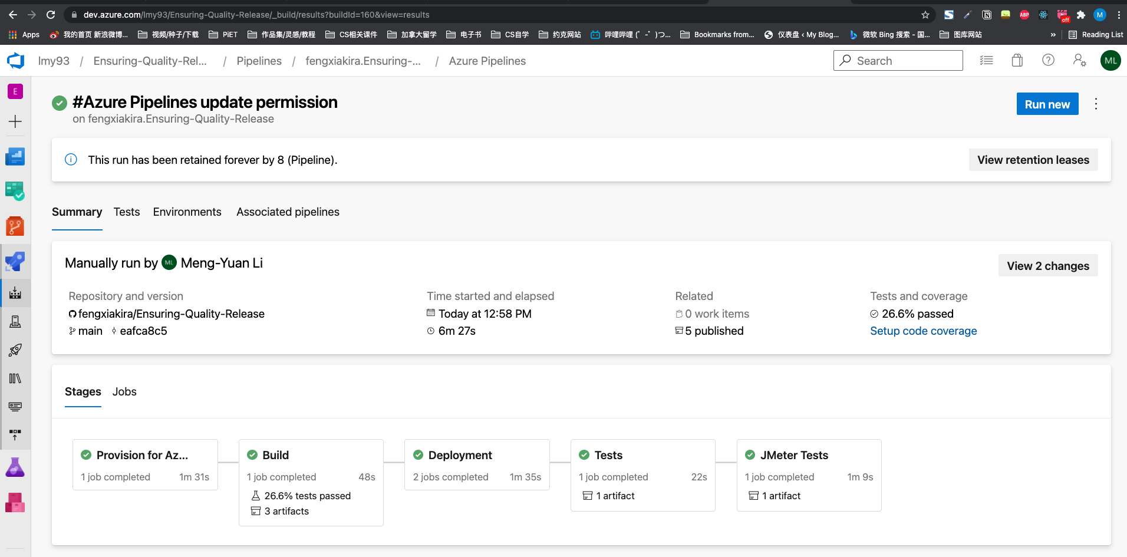The width and height of the screenshot is (1127, 557).
Task: Open Azure Pipelines breadcrumb
Action: (487, 61)
